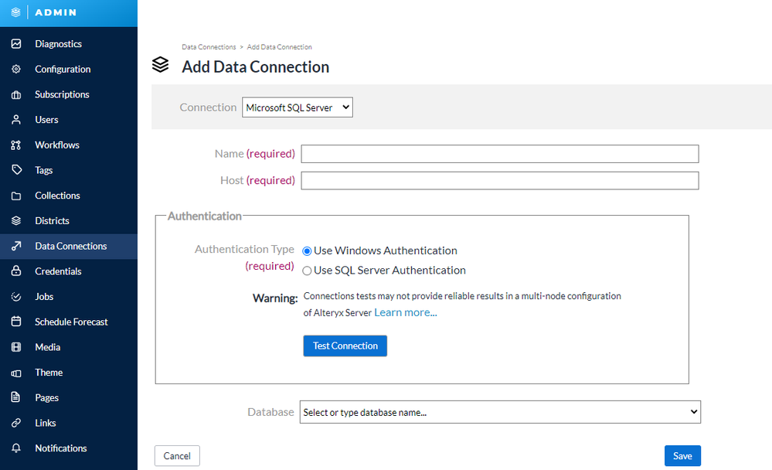
Task: Click the Admin logo icon in header
Action: point(15,12)
